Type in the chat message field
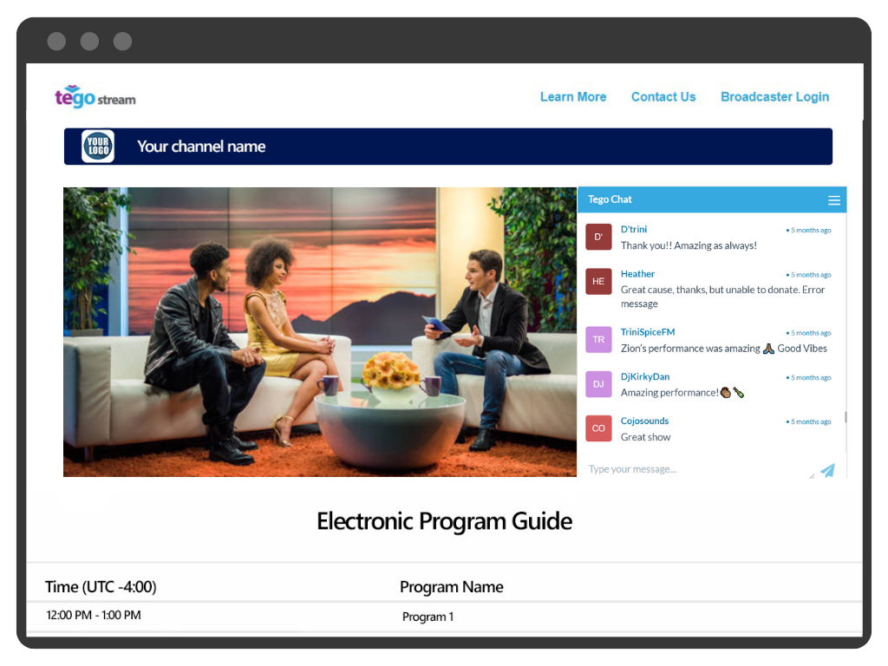Image resolution: width=888 pixels, height=666 pixels. pyautogui.click(x=694, y=469)
